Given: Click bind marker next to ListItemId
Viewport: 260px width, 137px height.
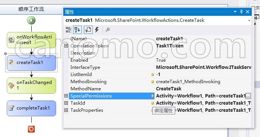Looking at the screenshot, I should [153, 75].
